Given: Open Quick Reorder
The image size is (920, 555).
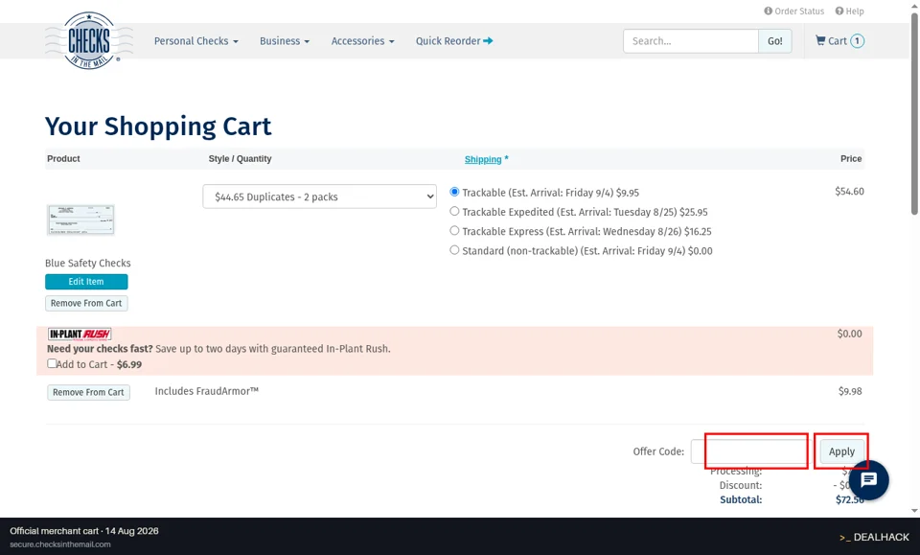Looking at the screenshot, I should pos(454,41).
